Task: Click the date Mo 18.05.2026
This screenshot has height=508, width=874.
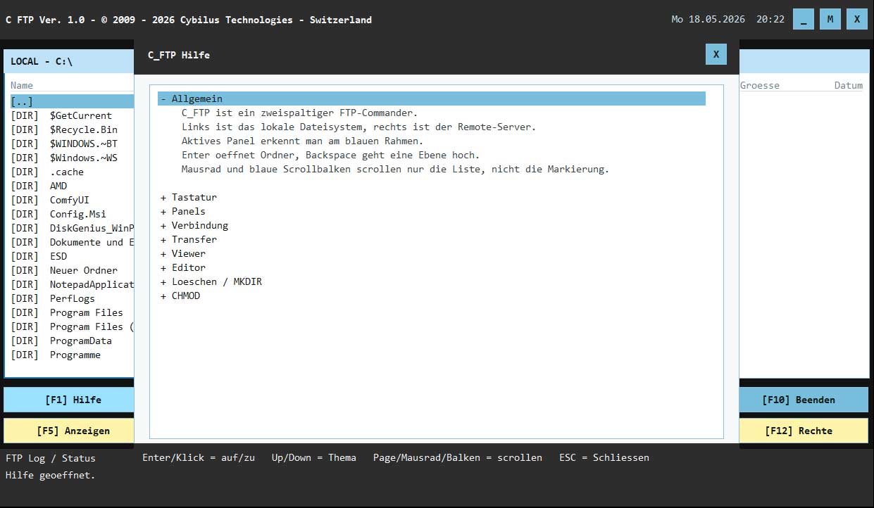Action: (x=708, y=20)
